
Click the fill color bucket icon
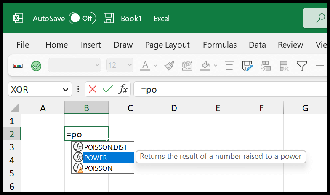(x=205, y=66)
